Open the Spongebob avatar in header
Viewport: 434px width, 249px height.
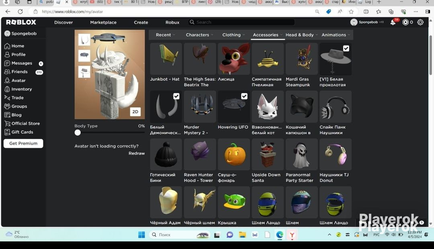354,22
